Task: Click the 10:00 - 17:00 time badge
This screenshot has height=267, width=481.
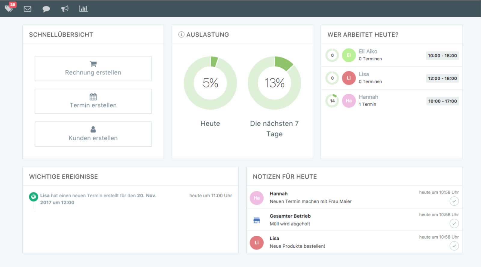Action: (442, 101)
